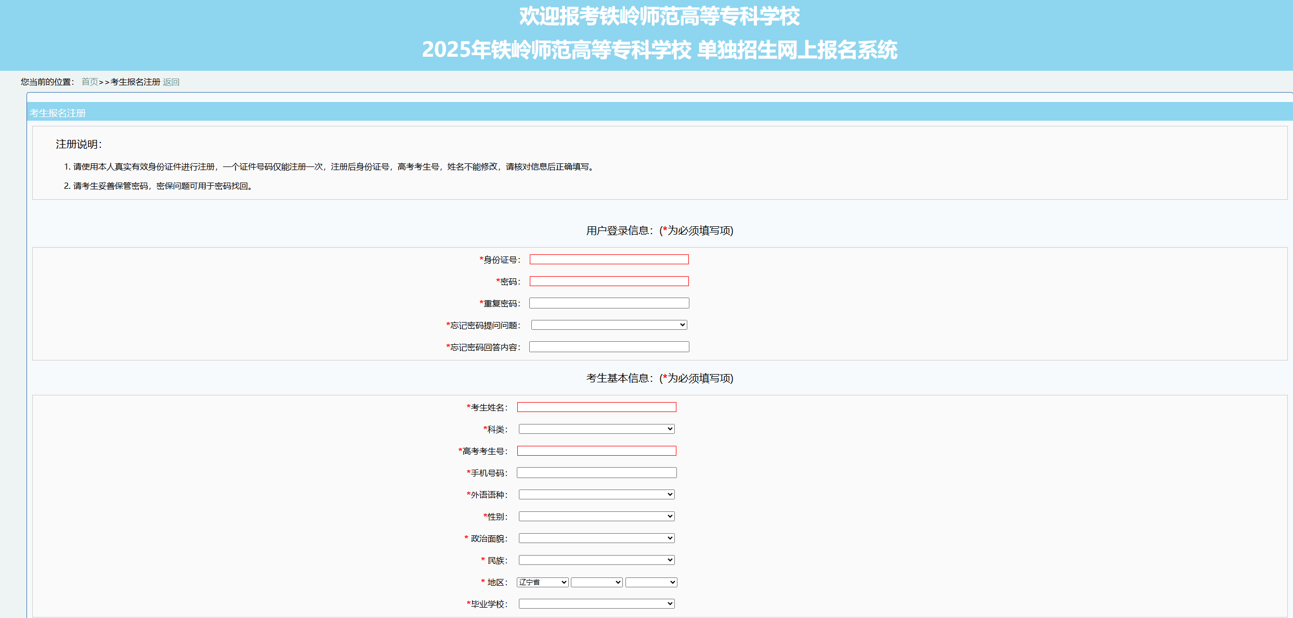This screenshot has height=618, width=1293.
Task: Focus the 身份证号 input field
Action: [x=609, y=259]
